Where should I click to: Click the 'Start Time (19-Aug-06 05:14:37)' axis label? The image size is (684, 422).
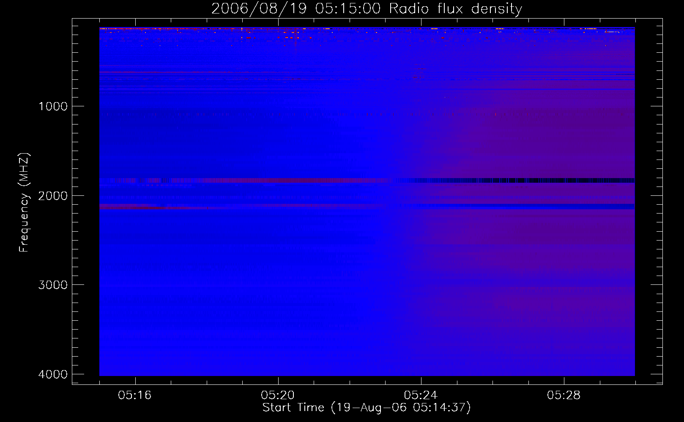coord(367,408)
